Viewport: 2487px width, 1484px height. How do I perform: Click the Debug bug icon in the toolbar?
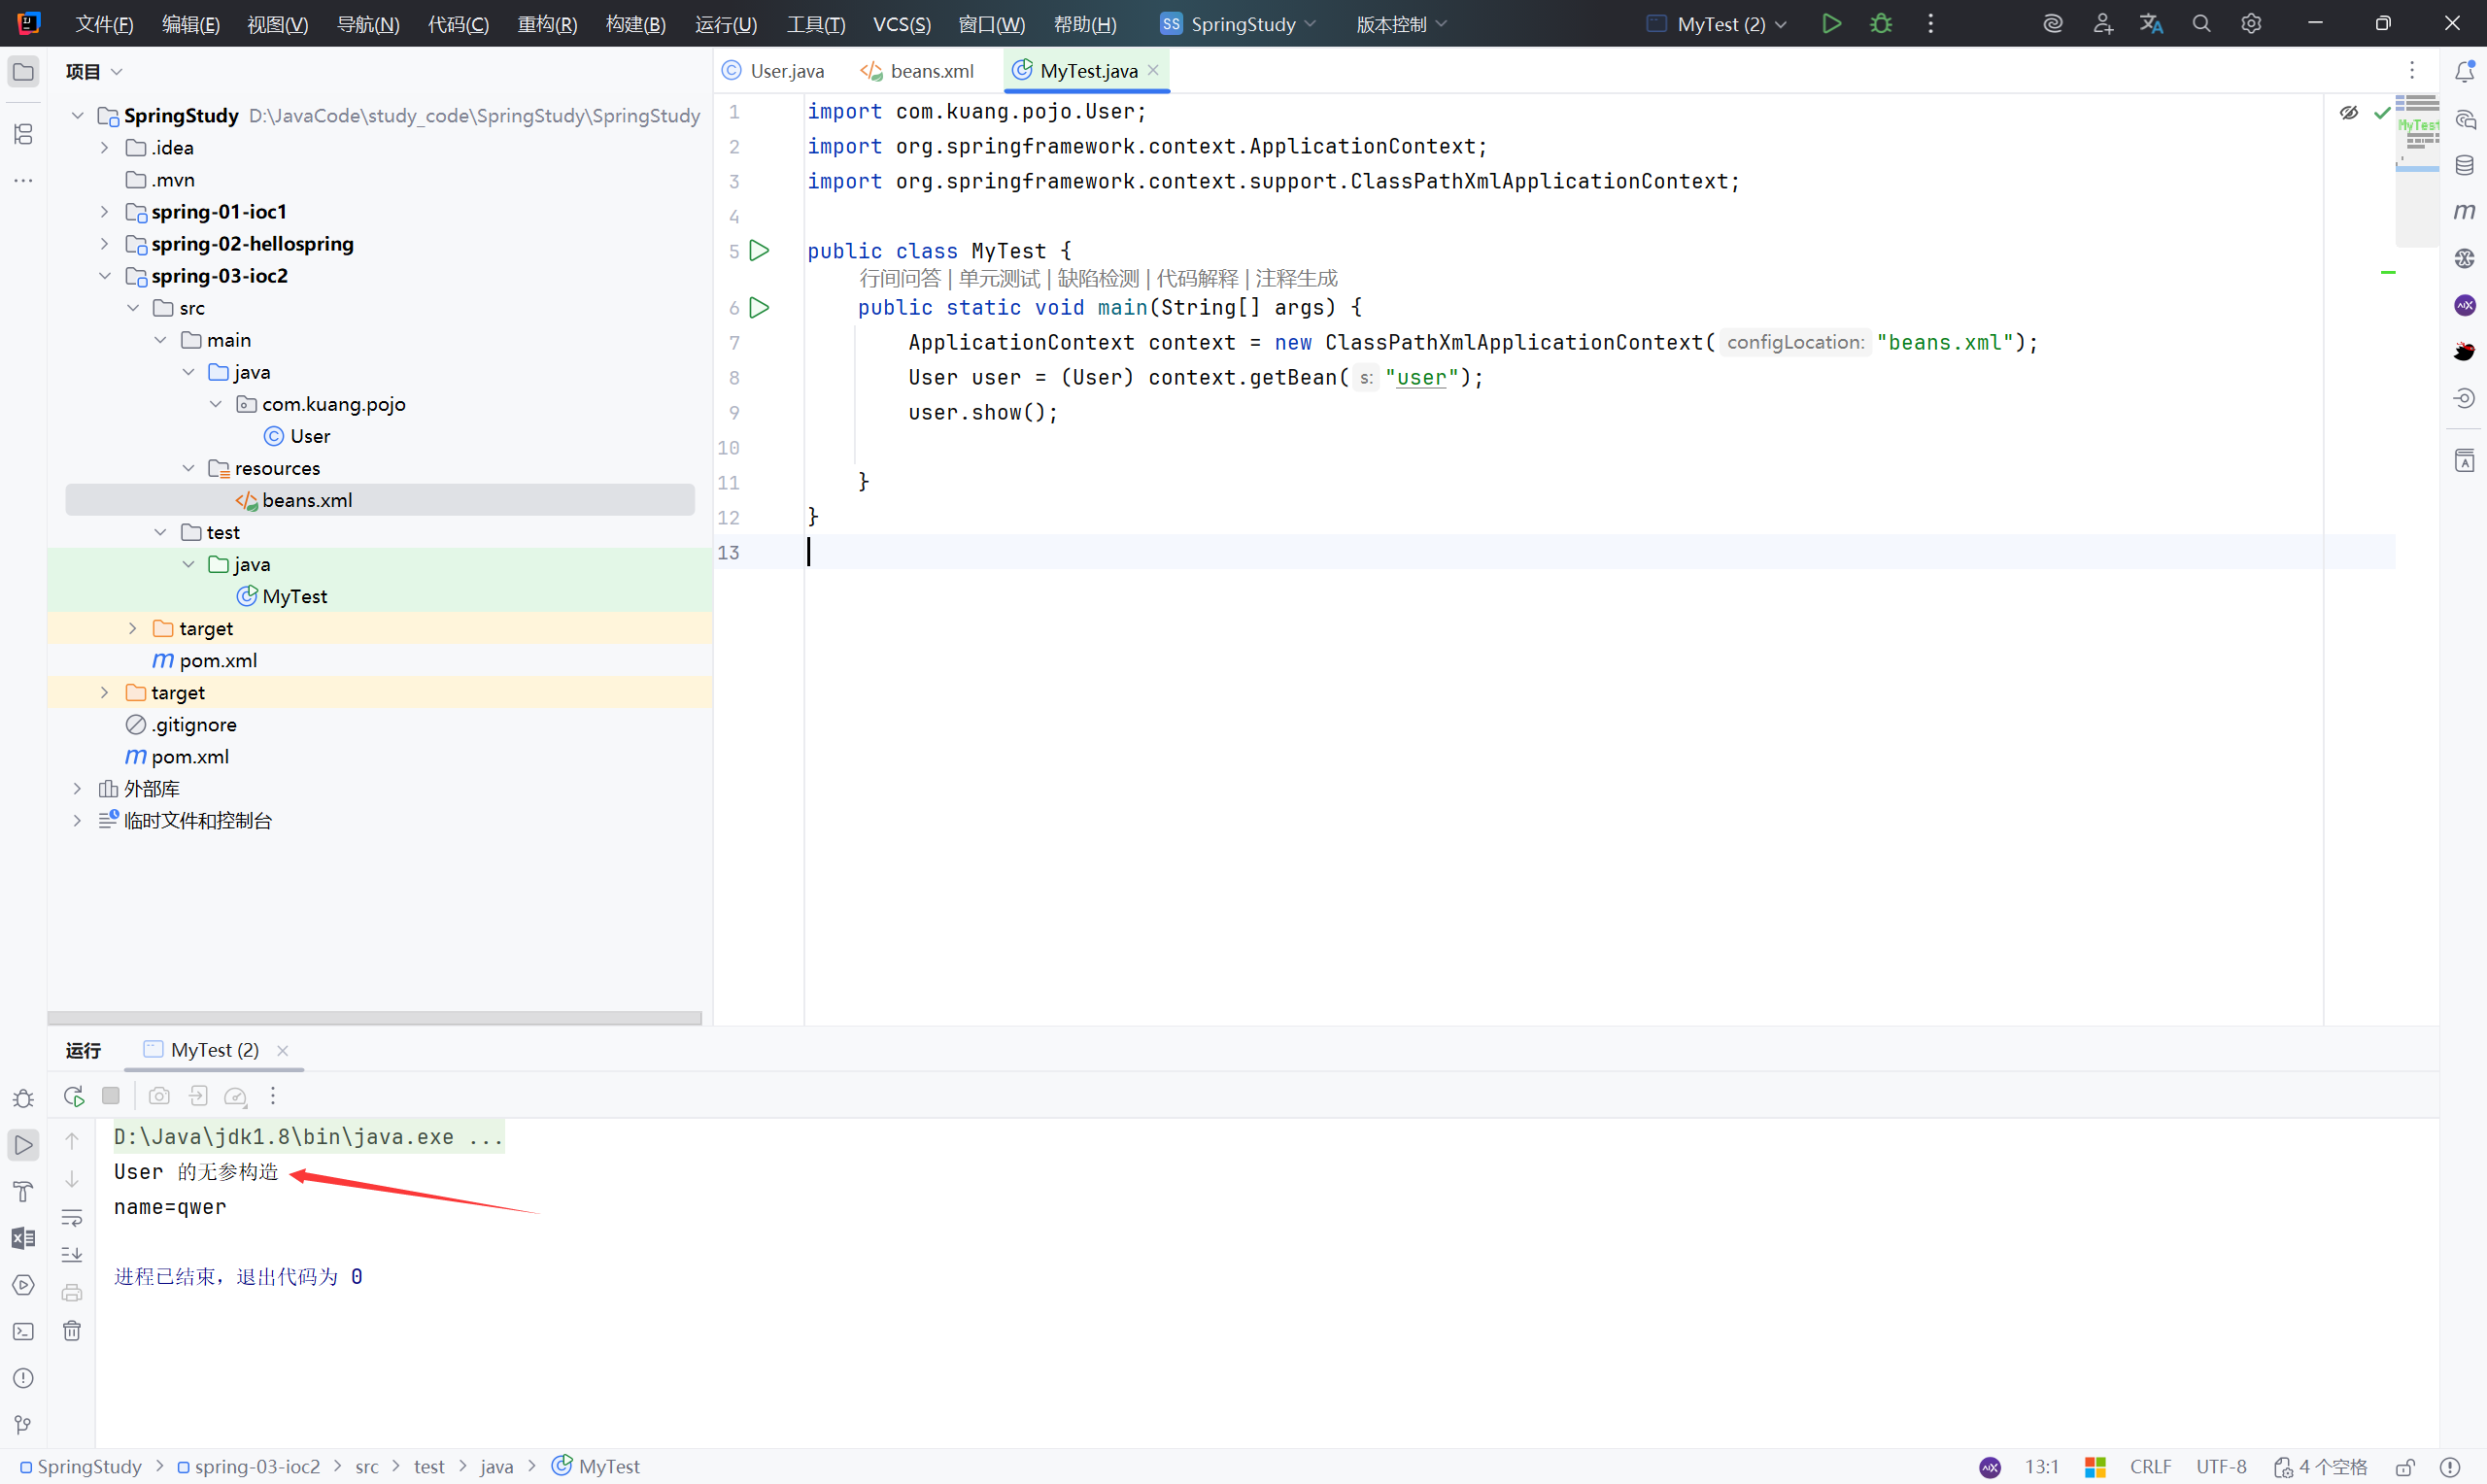point(1880,23)
